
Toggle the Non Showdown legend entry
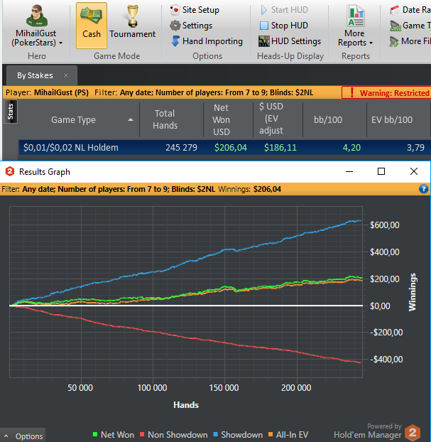click(x=174, y=435)
